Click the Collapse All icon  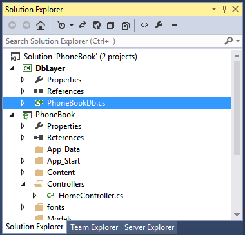(111, 25)
